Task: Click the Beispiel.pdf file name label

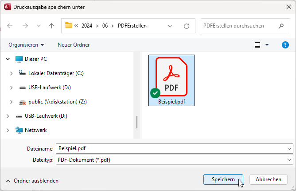Action: point(171,102)
